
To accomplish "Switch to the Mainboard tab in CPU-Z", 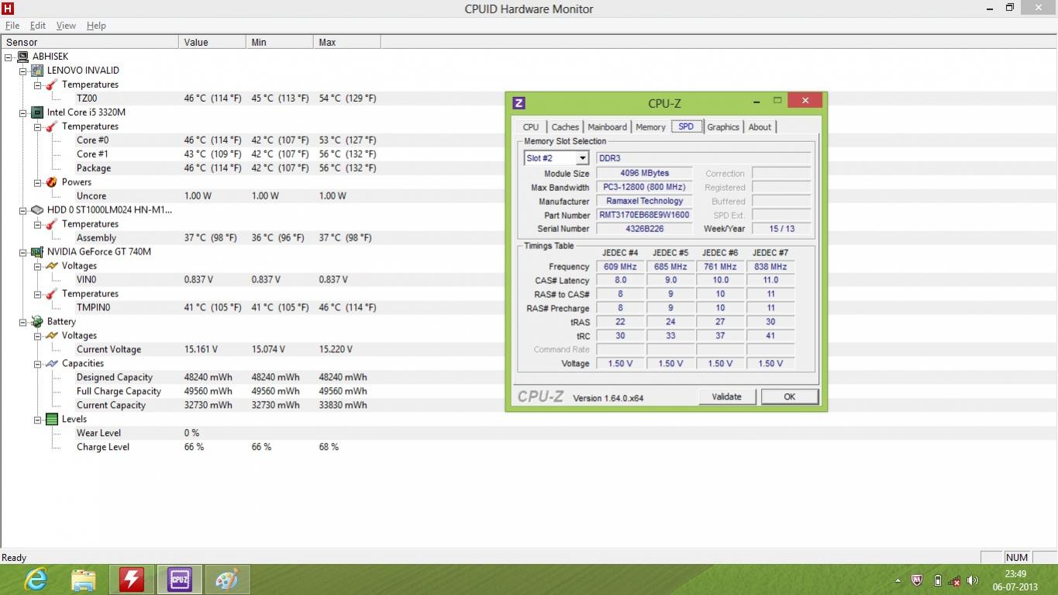I will (607, 127).
